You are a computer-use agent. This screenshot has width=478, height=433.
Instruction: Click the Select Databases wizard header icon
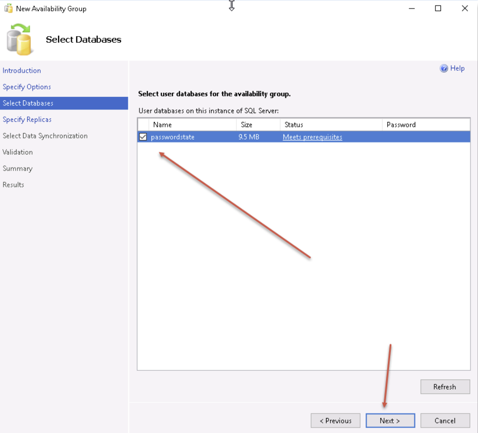tap(19, 40)
